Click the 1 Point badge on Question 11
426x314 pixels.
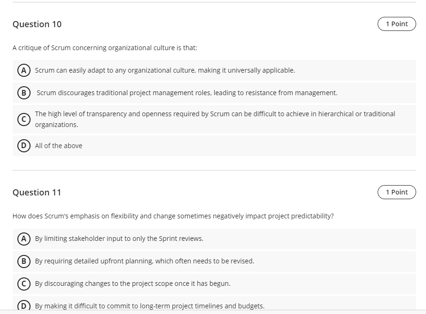396,192
